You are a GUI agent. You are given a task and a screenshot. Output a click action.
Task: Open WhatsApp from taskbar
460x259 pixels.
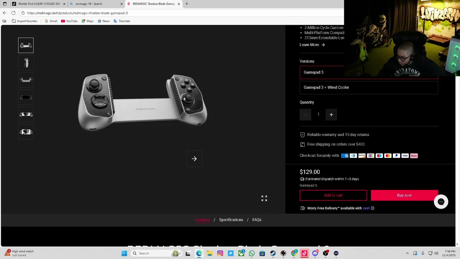[x=252, y=253]
